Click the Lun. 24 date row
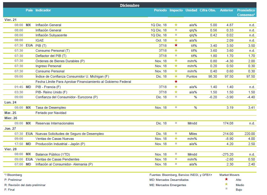 [x=130, y=102]
